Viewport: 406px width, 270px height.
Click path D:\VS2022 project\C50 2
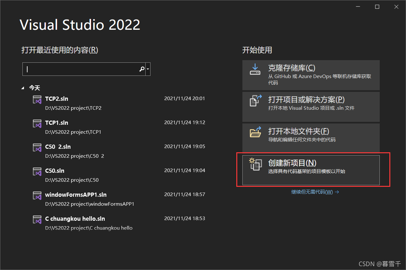(75, 156)
